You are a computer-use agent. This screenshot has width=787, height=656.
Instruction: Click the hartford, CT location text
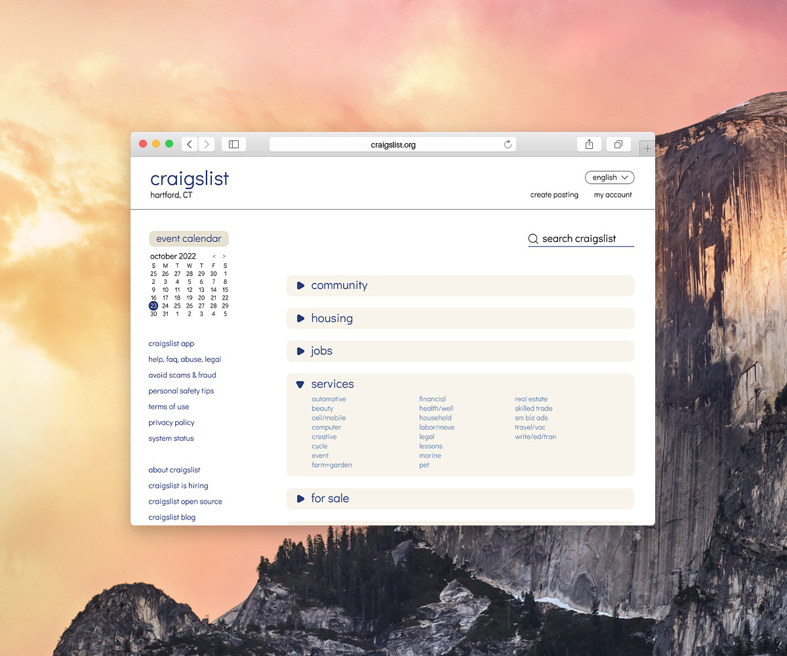171,195
